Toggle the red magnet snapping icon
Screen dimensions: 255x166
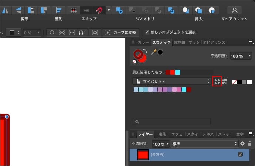99,10
